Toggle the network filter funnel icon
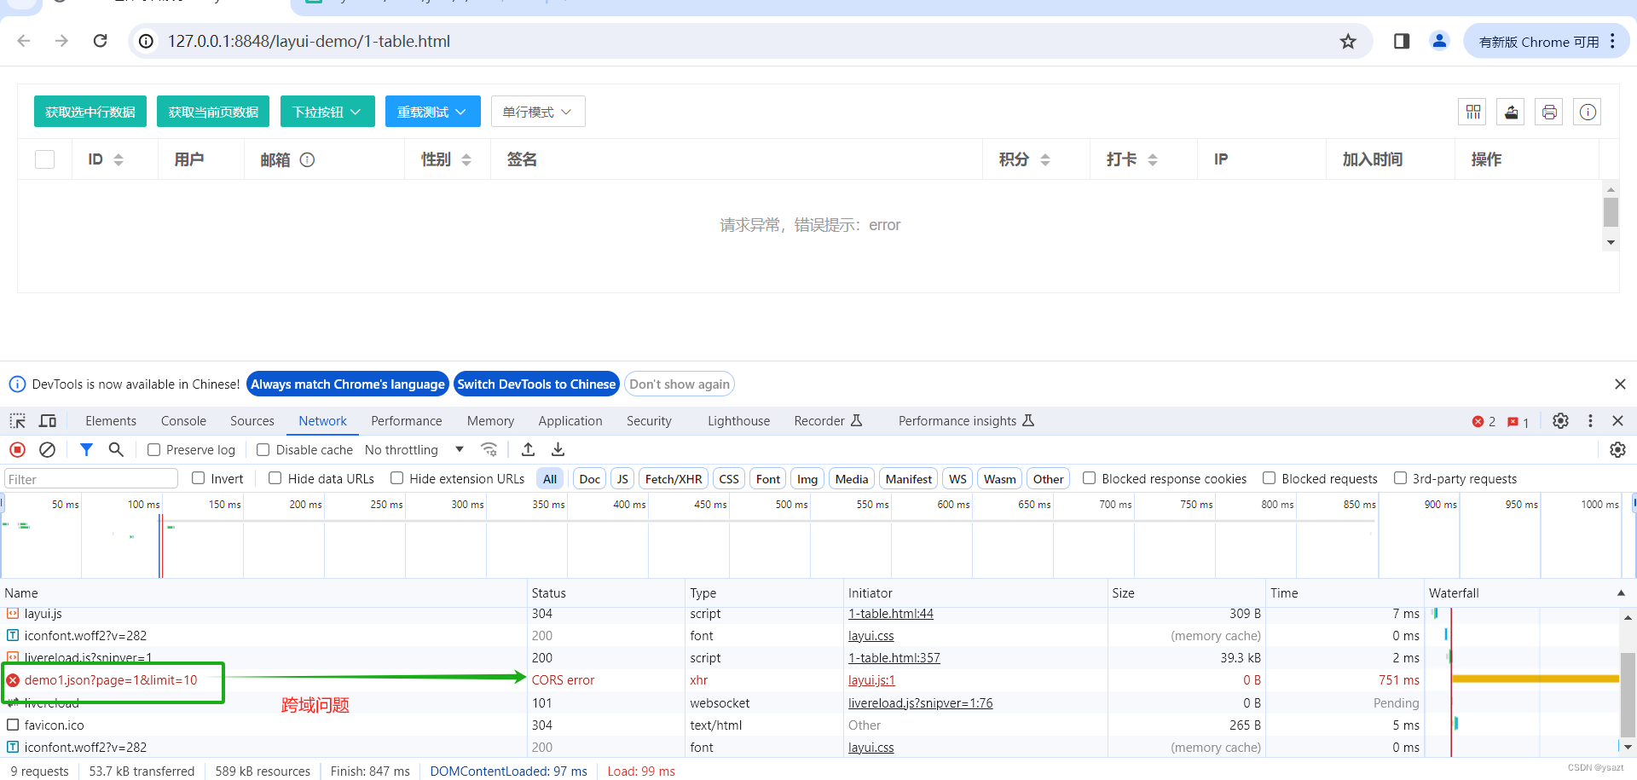Viewport: 1637px width, 780px height. pos(86,449)
